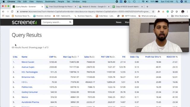Open Maruti Suzuki company page
190x107 pixels.
click(x=28, y=62)
